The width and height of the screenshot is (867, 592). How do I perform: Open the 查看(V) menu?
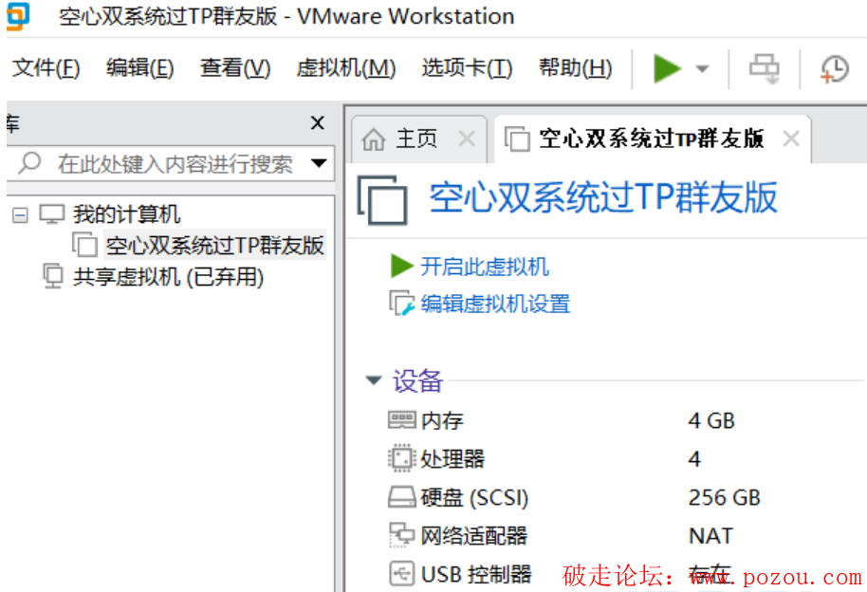click(x=235, y=68)
